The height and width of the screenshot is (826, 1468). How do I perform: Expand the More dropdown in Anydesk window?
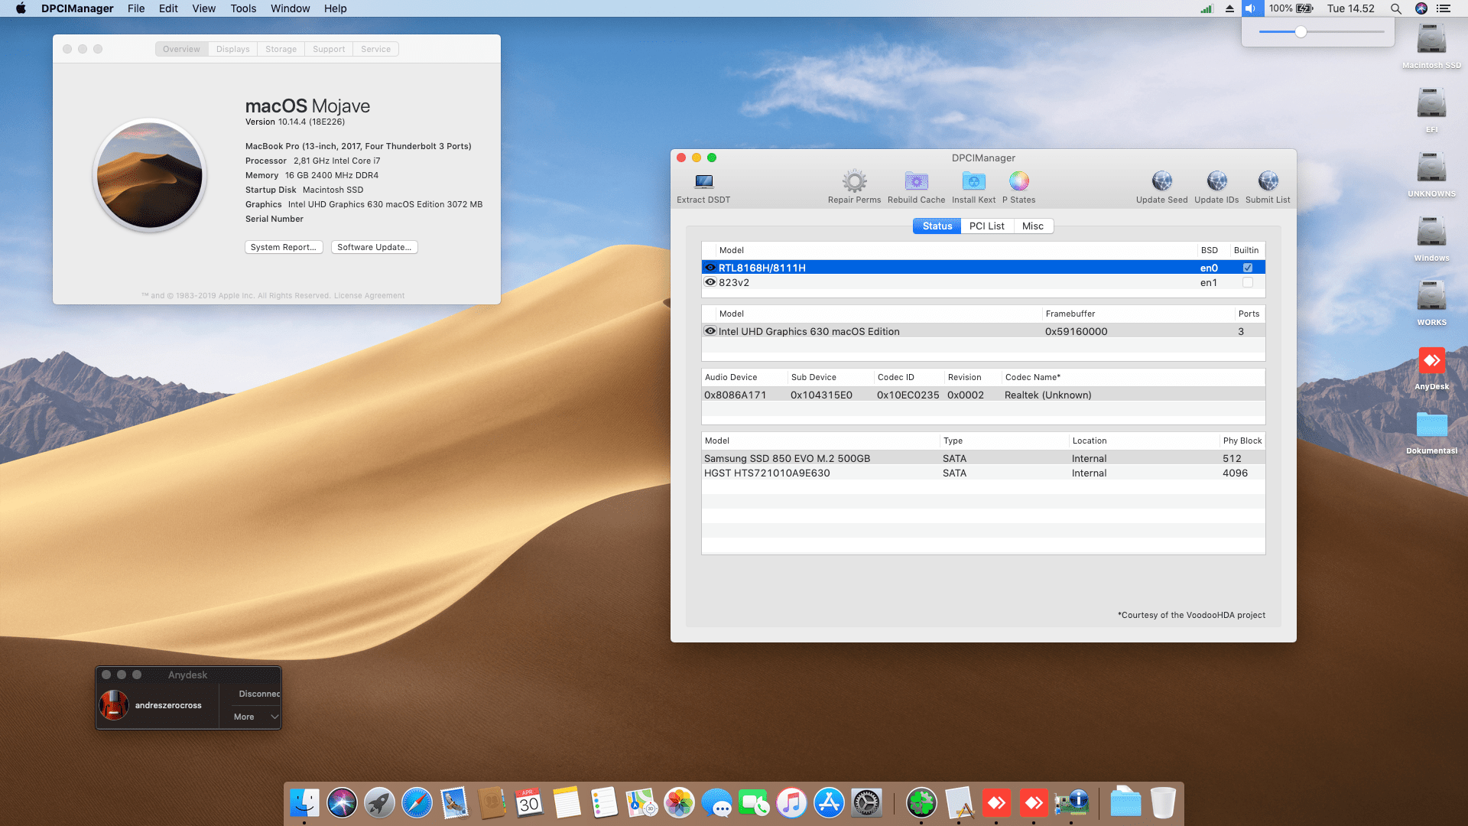[256, 717]
